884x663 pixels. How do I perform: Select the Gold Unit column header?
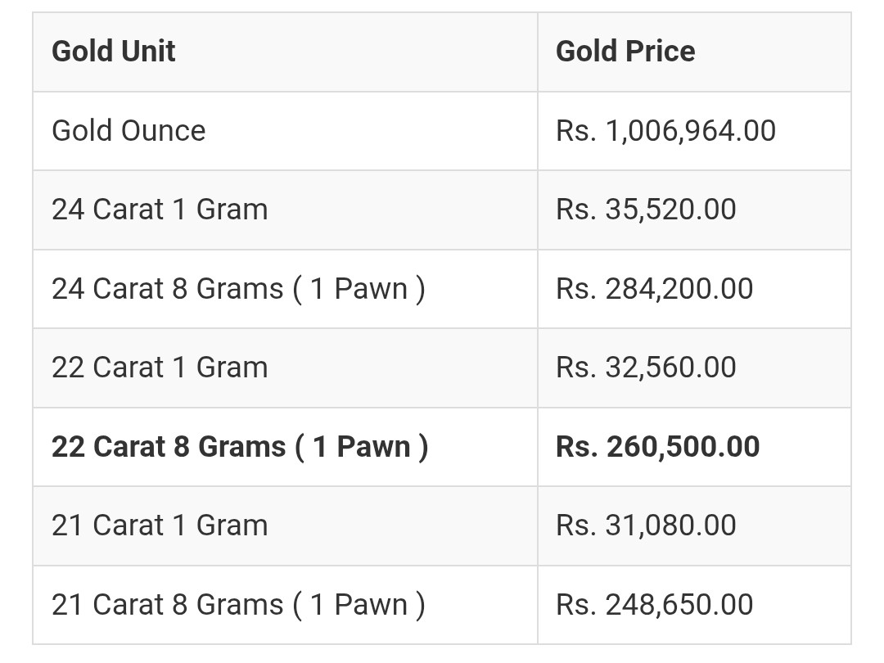[x=113, y=52]
